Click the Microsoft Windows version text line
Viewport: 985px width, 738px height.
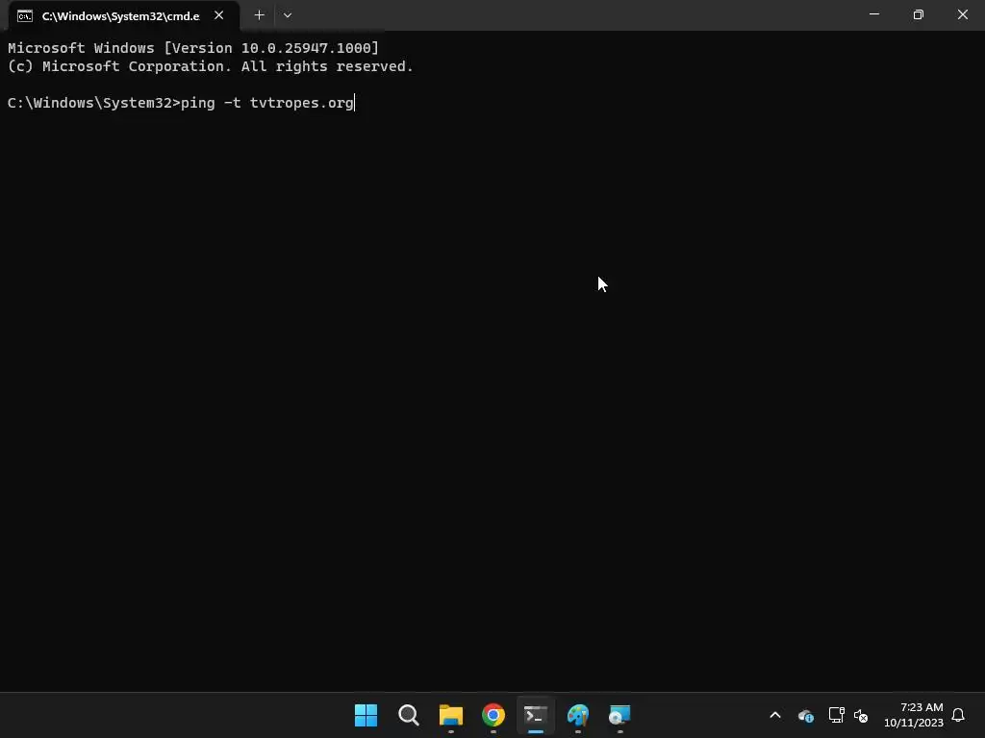(193, 48)
